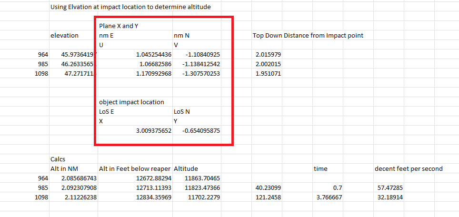Select the 'LoS N' header cell
Image resolution: width=459 pixels, height=217 pixels.
pyautogui.click(x=182, y=112)
